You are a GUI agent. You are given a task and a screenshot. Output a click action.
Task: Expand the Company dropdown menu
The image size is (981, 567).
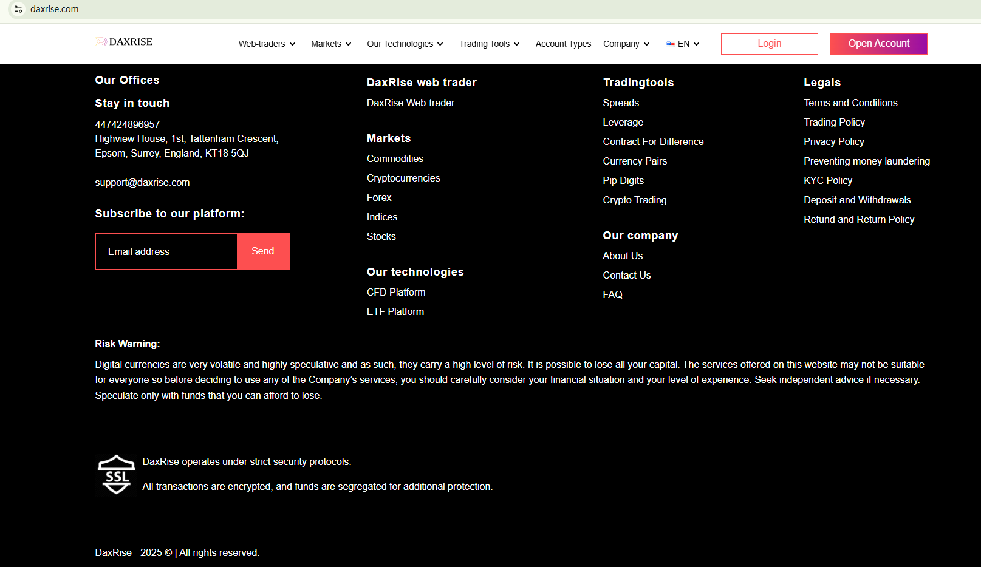626,44
